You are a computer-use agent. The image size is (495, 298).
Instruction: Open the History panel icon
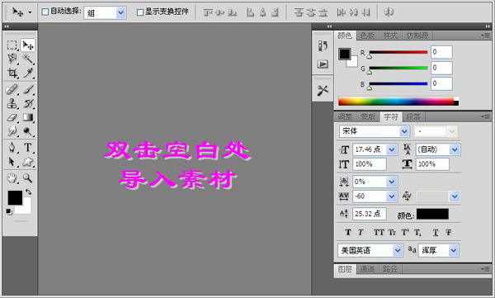pos(323,46)
